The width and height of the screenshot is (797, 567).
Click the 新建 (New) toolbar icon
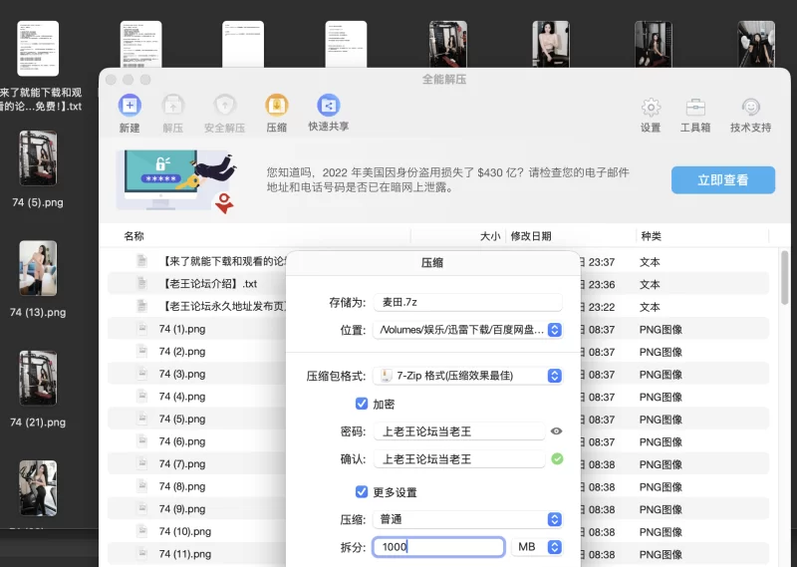(130, 105)
